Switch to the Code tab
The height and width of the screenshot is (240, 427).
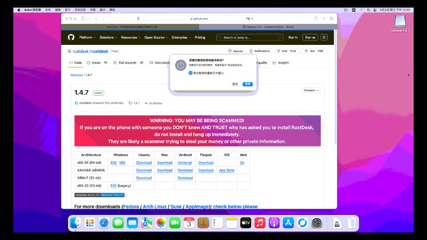pyautogui.click(x=75, y=62)
